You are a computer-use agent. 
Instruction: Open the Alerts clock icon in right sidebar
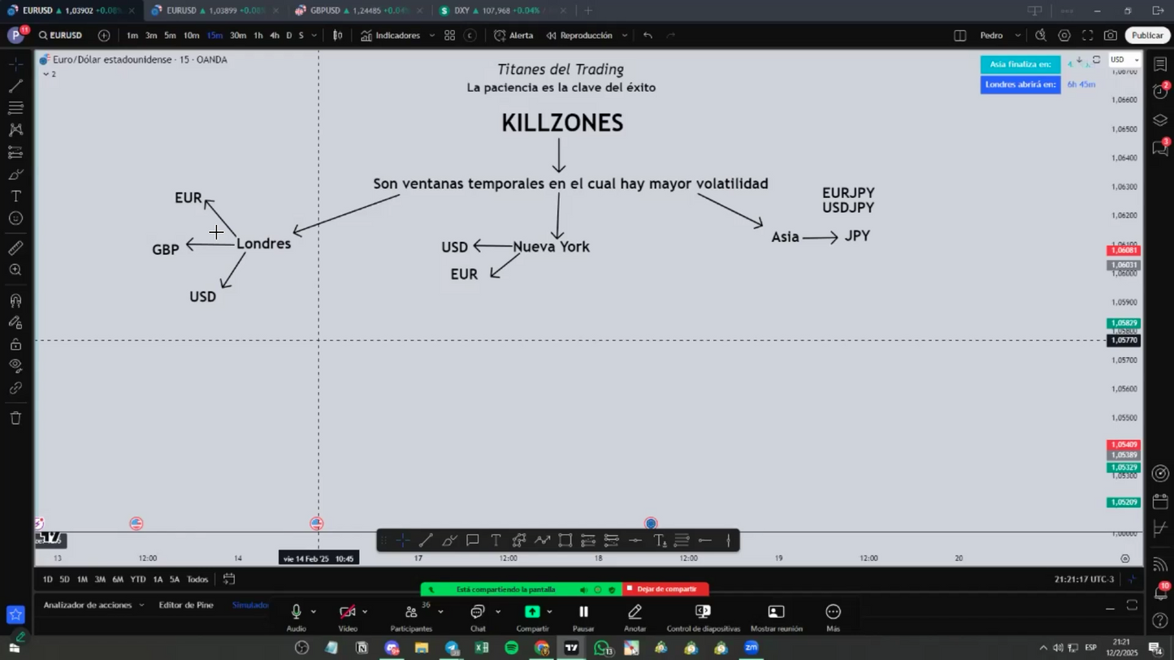click(1160, 93)
